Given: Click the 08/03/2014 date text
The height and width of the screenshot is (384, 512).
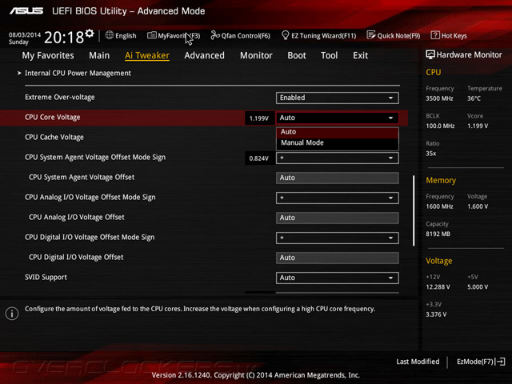Looking at the screenshot, I should point(25,35).
